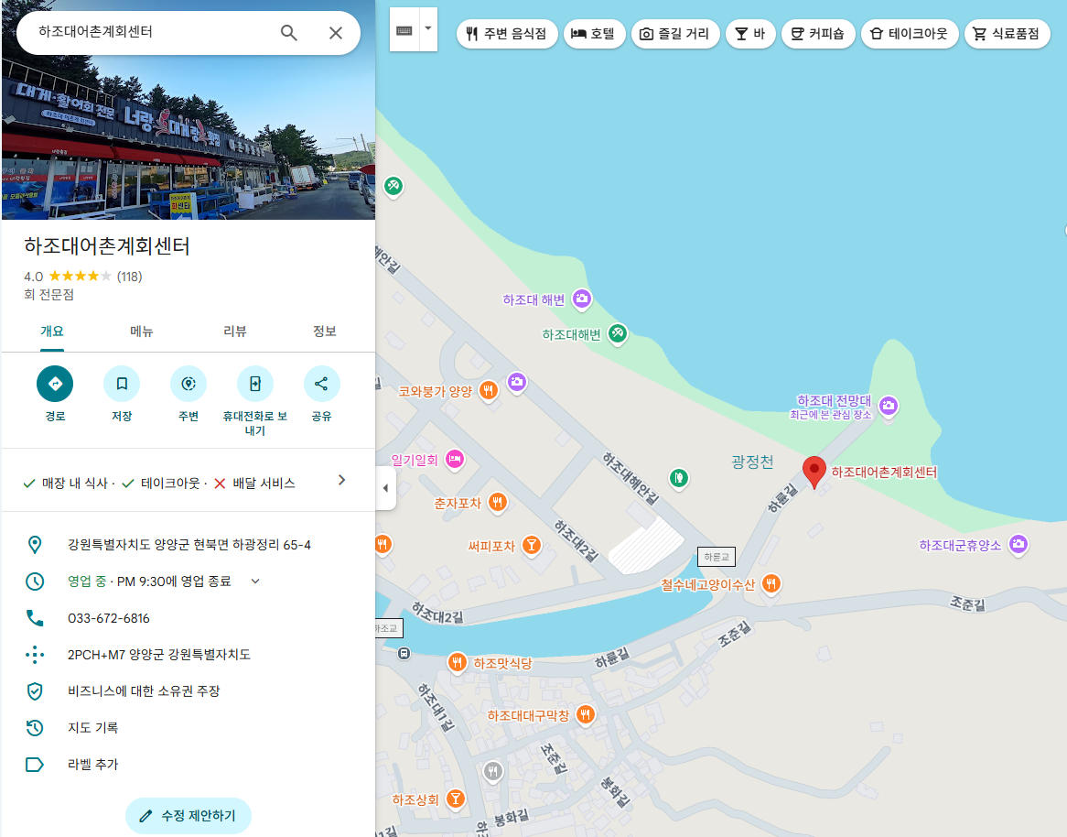This screenshot has width=1067, height=837.
Task: Select the 테이크아웃 chip
Action: (x=909, y=33)
